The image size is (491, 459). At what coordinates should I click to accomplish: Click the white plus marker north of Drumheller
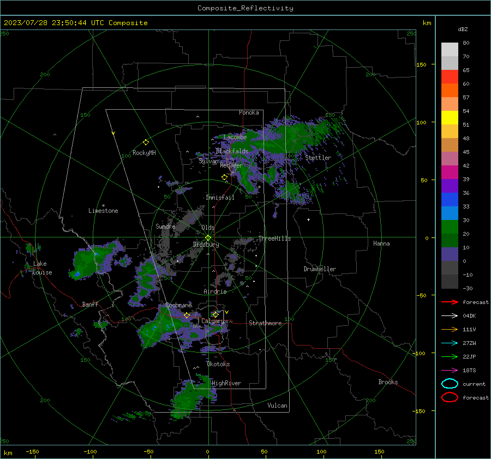308,219
